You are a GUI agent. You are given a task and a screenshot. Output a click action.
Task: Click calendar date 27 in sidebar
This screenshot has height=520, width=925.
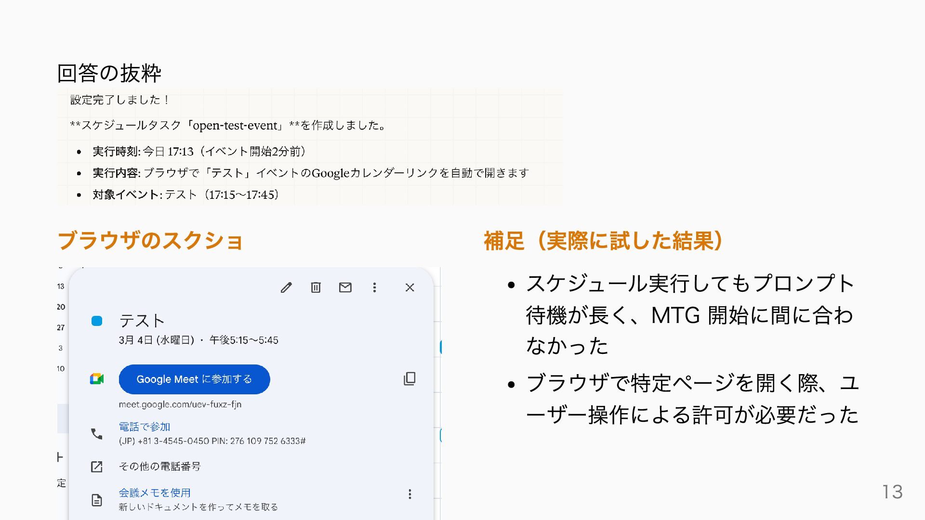61,327
